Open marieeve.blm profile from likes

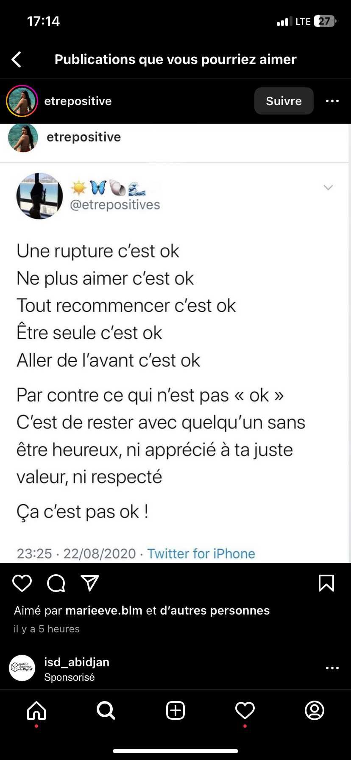coord(104,610)
